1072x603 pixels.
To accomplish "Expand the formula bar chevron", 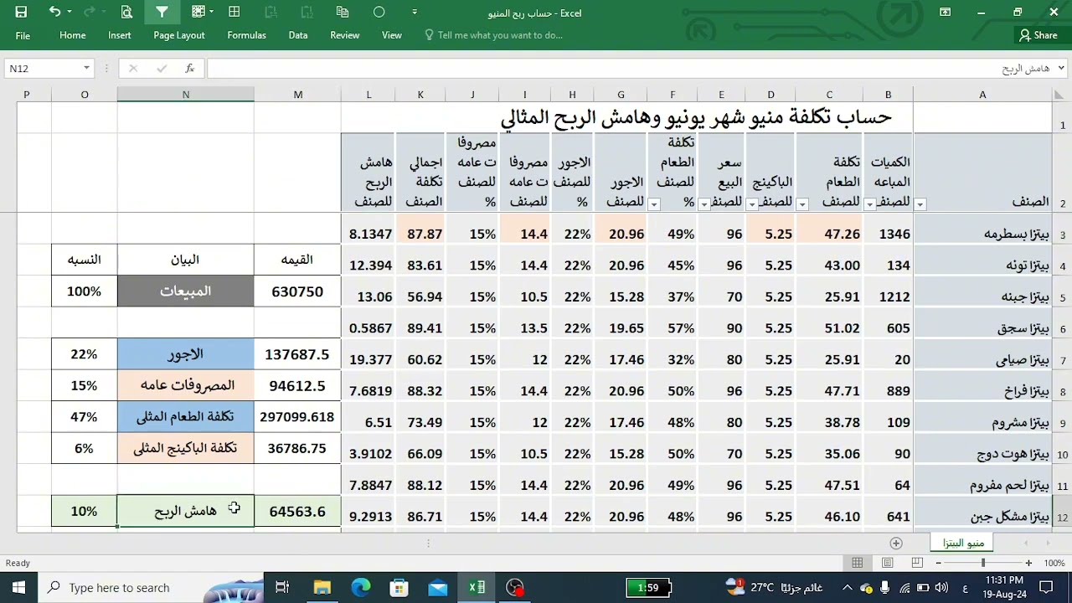I will tap(1062, 69).
